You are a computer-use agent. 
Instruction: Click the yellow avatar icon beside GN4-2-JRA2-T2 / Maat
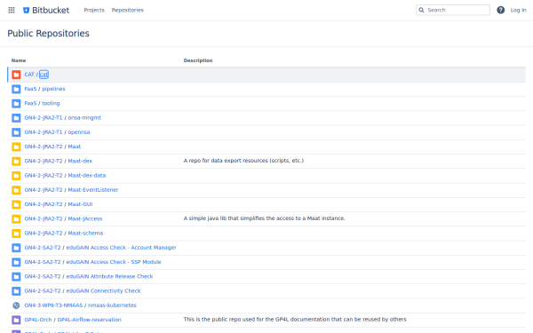point(16,147)
